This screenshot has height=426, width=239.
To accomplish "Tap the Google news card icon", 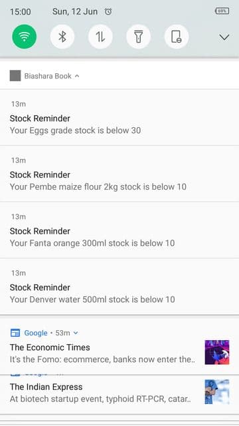I will click(x=15, y=333).
